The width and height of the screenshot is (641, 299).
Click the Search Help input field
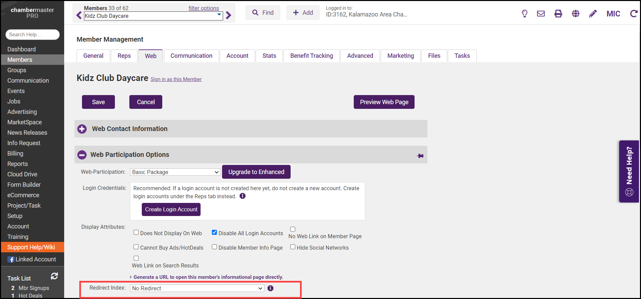pyautogui.click(x=32, y=35)
